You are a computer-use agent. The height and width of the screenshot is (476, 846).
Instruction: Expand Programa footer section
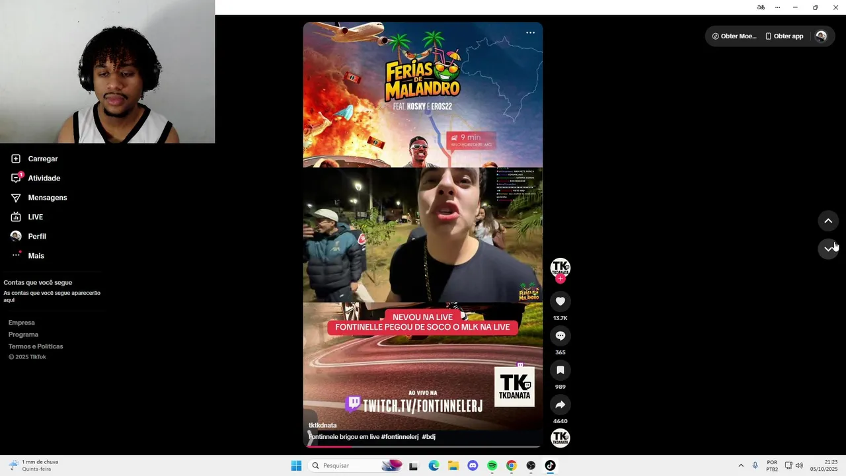tap(24, 335)
